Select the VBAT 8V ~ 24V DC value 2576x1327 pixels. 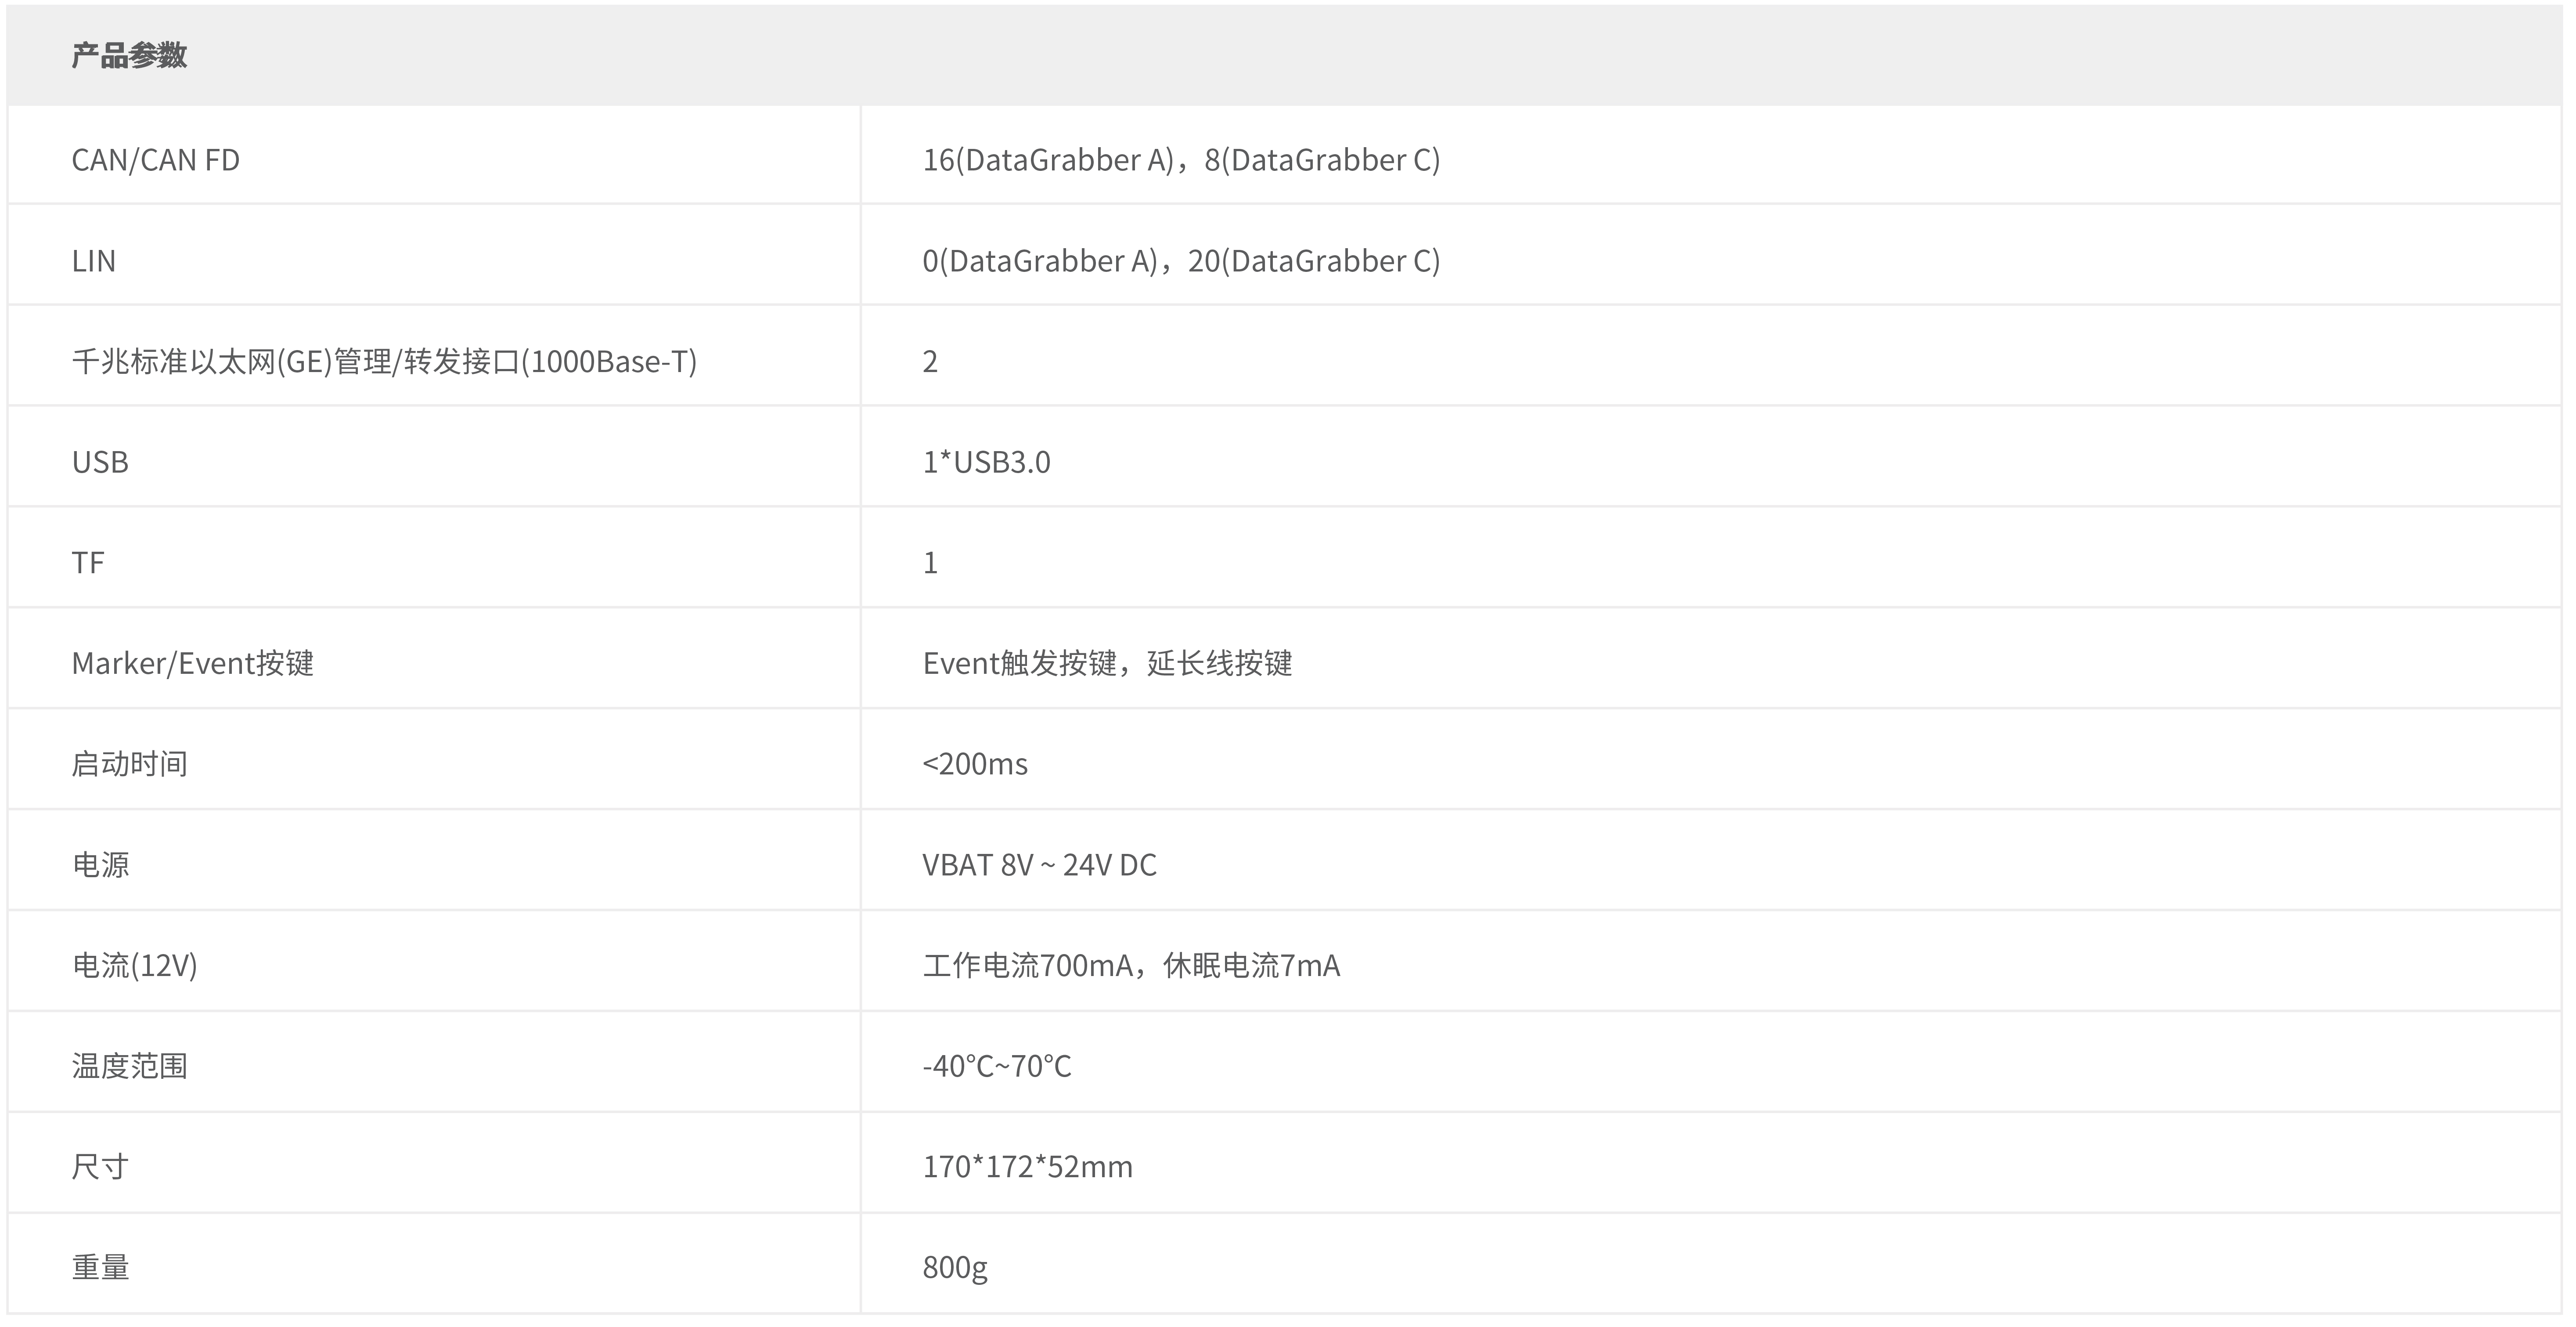tap(1039, 864)
